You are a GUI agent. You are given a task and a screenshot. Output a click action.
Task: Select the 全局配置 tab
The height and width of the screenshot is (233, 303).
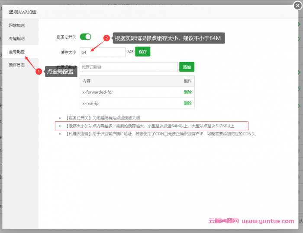pyautogui.click(x=17, y=52)
